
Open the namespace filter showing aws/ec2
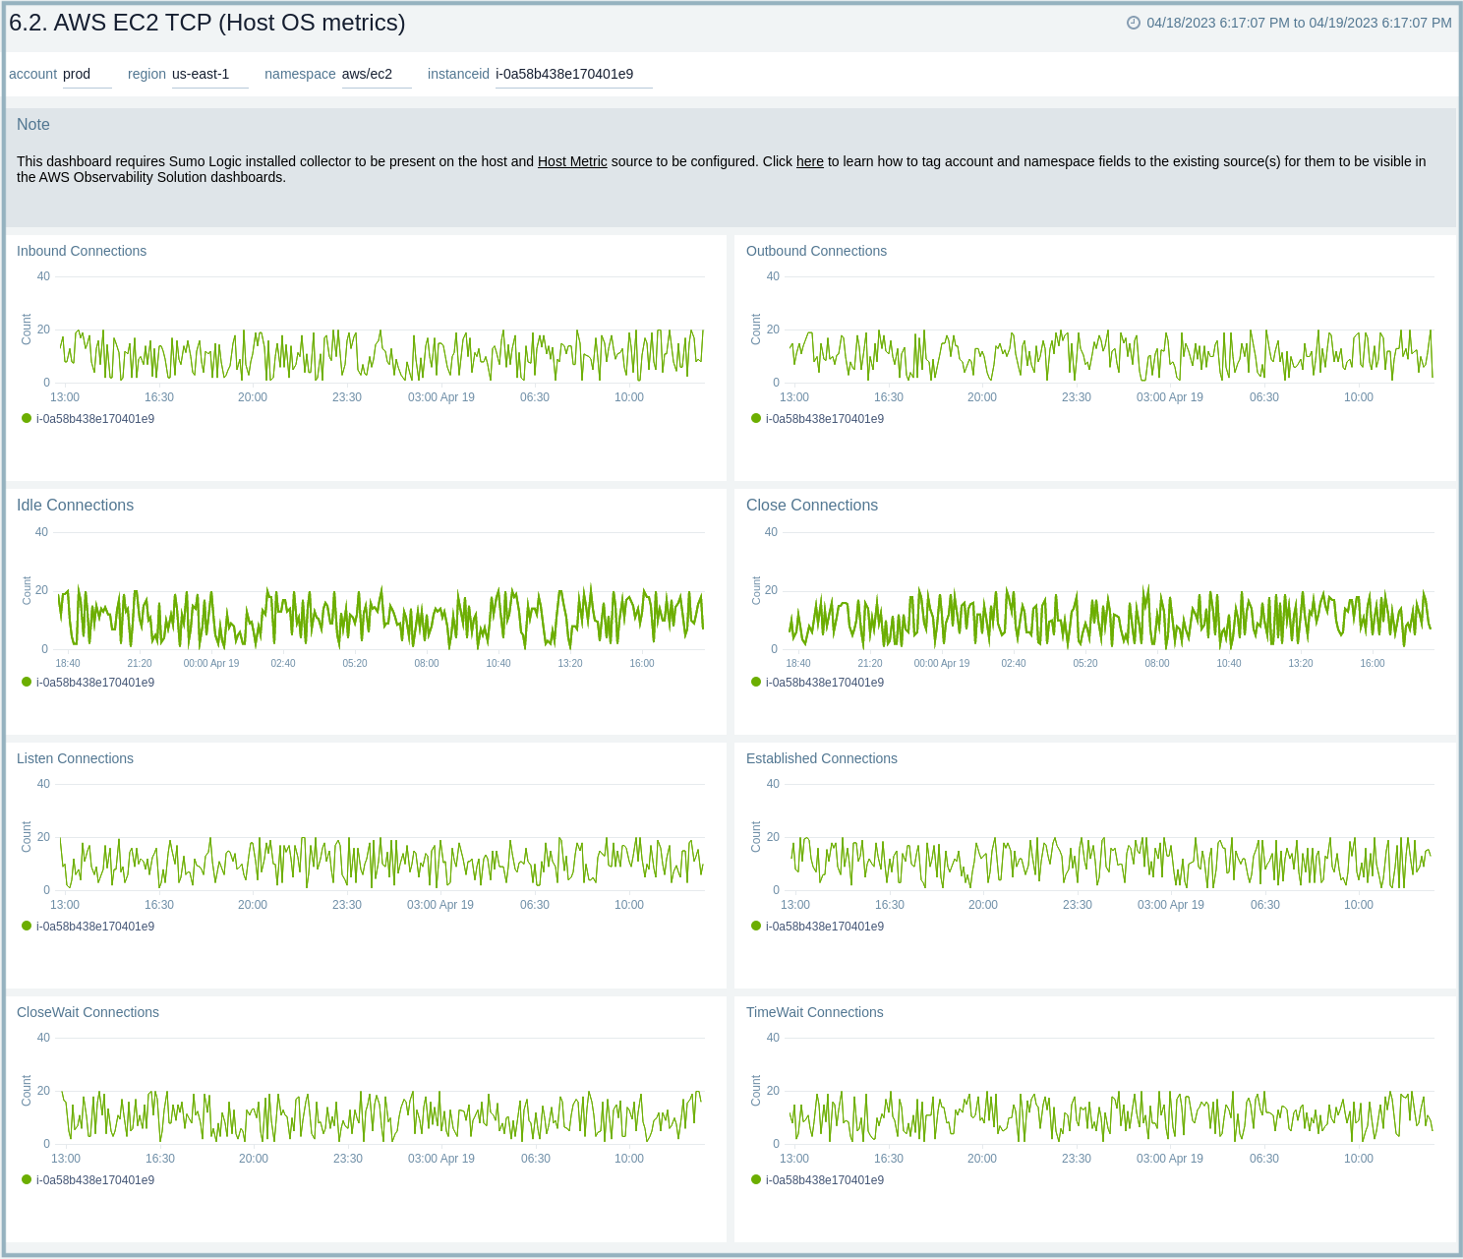click(x=366, y=73)
